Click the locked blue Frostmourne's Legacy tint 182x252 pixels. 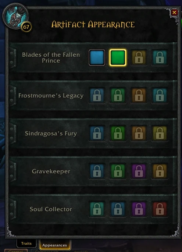tap(97, 95)
